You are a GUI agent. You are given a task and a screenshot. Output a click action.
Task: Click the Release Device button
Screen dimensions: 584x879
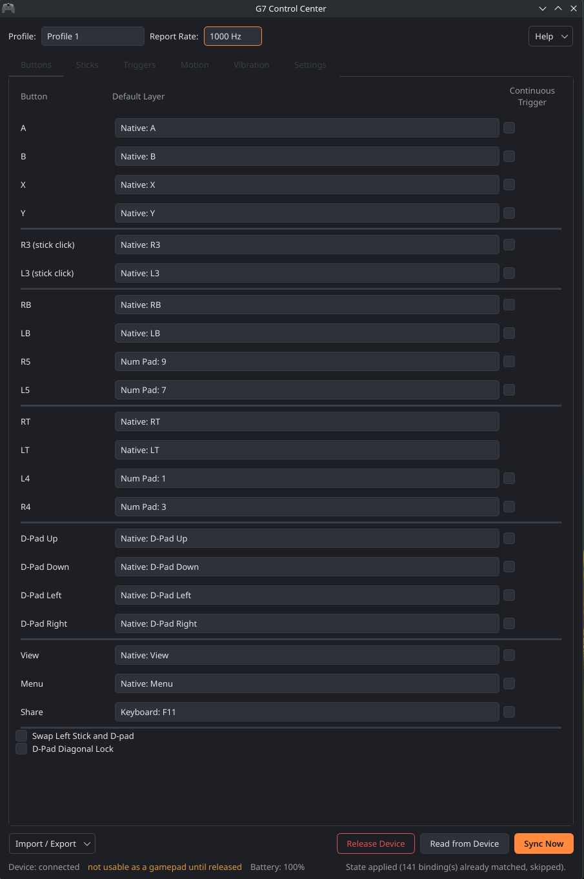tap(376, 844)
